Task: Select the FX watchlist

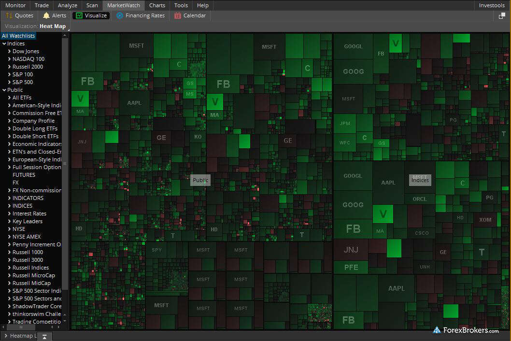Action: [15, 183]
